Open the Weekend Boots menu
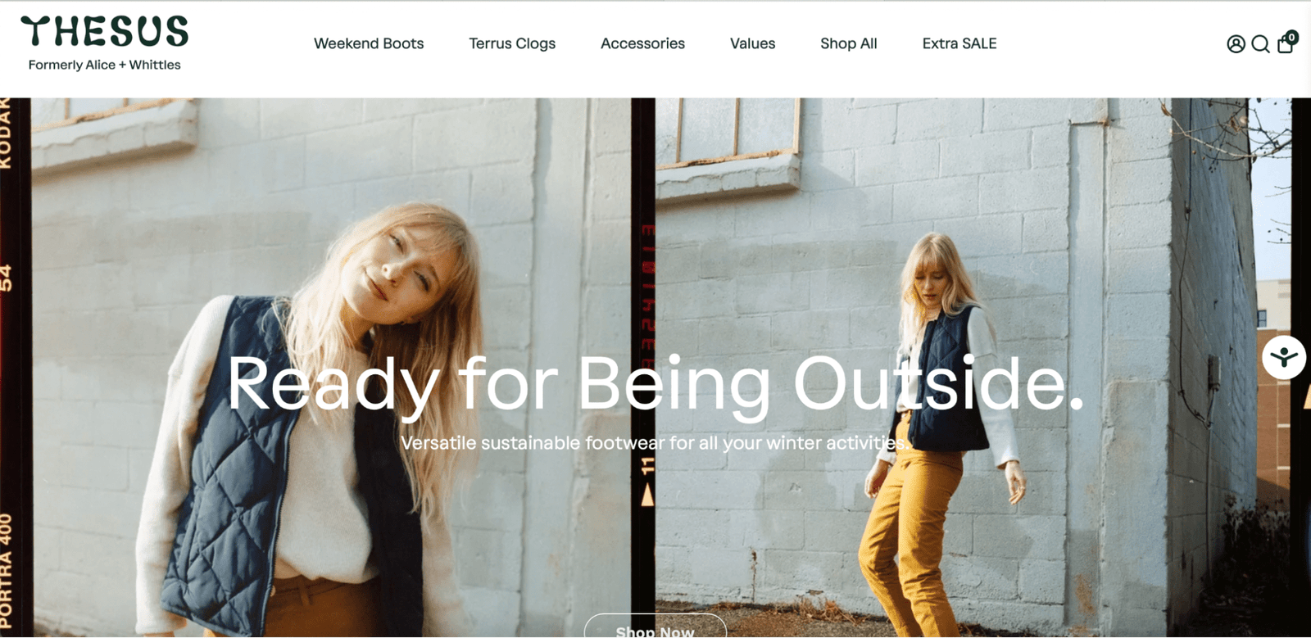Image resolution: width=1311 pixels, height=638 pixels. 369,43
